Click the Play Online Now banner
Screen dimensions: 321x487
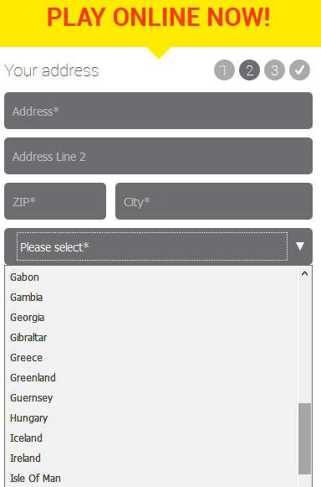point(158,18)
